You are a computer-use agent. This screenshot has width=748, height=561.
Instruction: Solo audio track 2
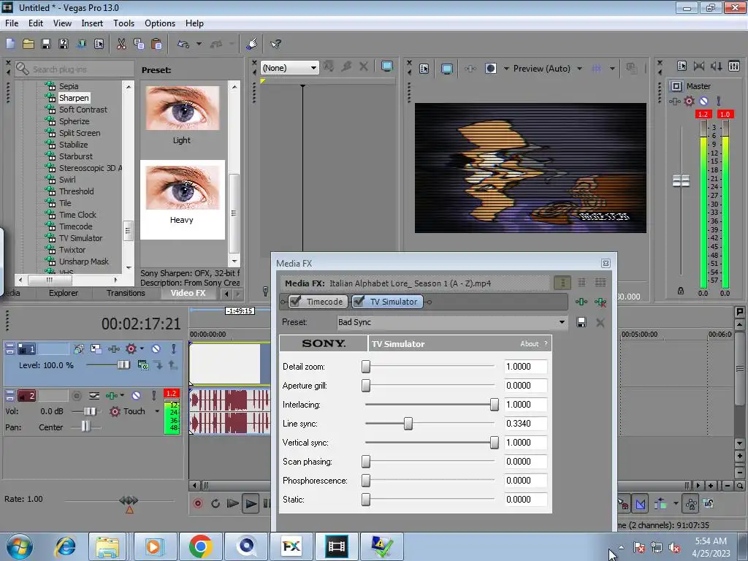click(153, 395)
